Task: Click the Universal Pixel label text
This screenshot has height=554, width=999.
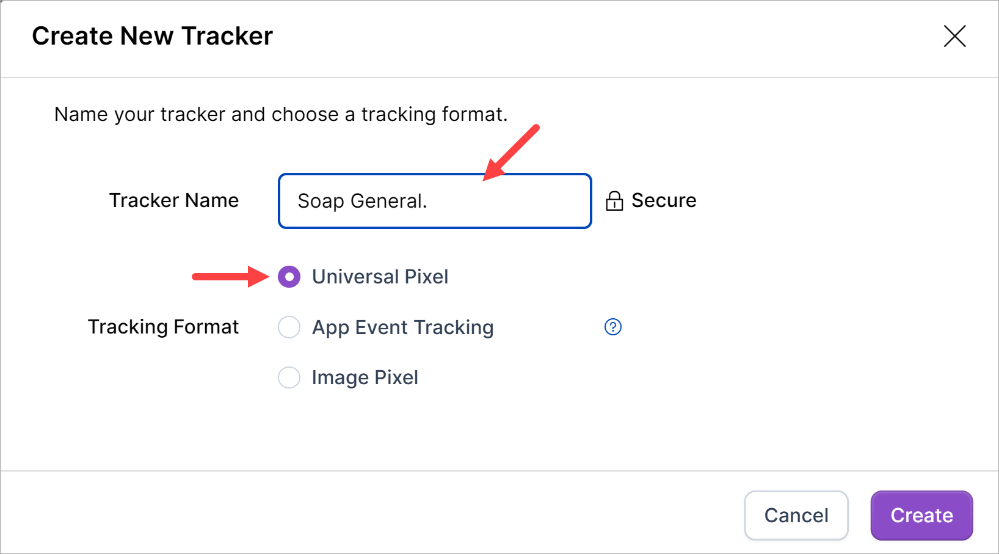Action: (380, 277)
